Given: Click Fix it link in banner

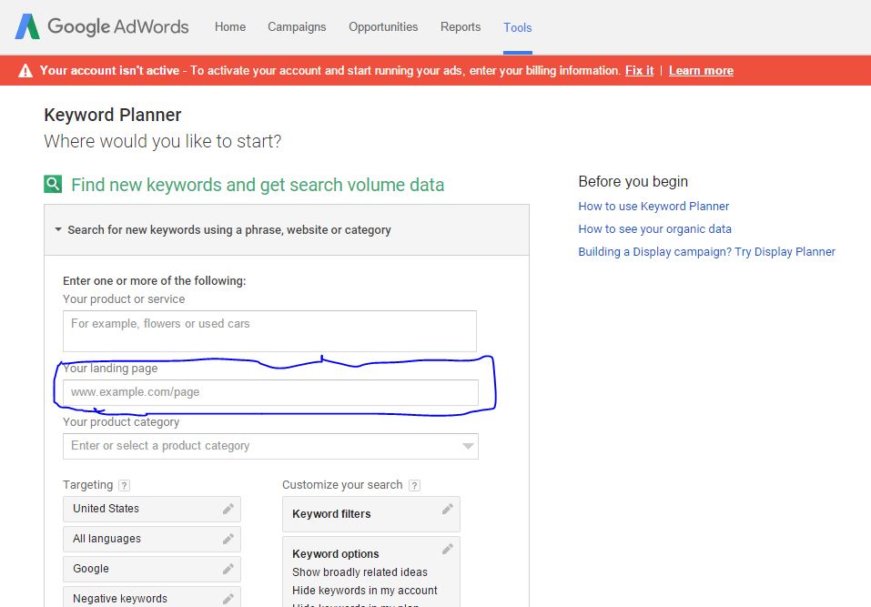Looking at the screenshot, I should [x=639, y=71].
